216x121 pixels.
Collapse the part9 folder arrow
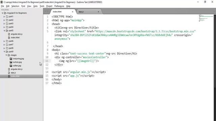[4, 51]
